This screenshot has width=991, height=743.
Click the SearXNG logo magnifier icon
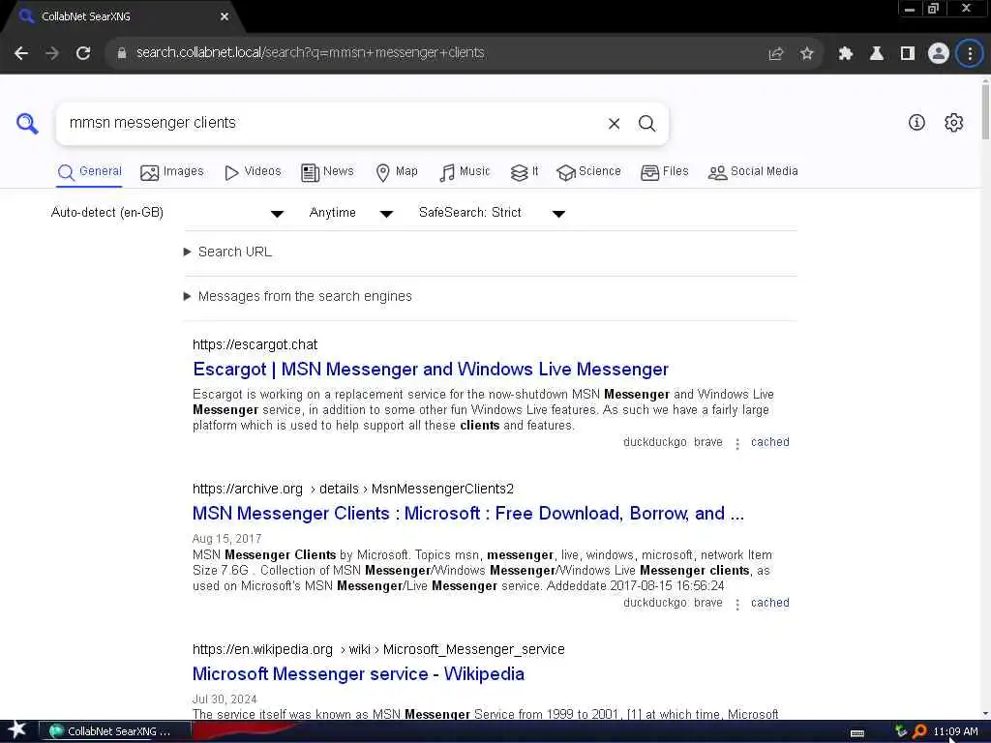[x=27, y=123]
